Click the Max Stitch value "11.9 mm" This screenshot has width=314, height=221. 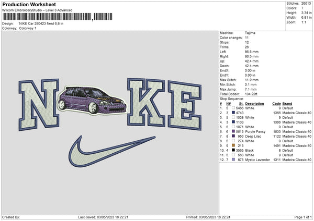[252, 80]
